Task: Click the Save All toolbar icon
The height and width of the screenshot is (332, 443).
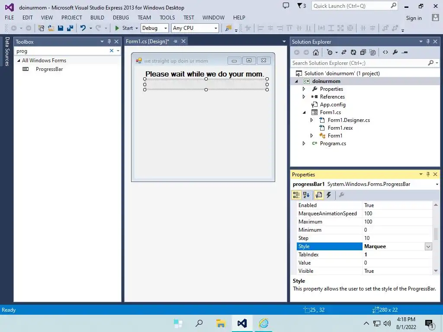Action: point(70,28)
